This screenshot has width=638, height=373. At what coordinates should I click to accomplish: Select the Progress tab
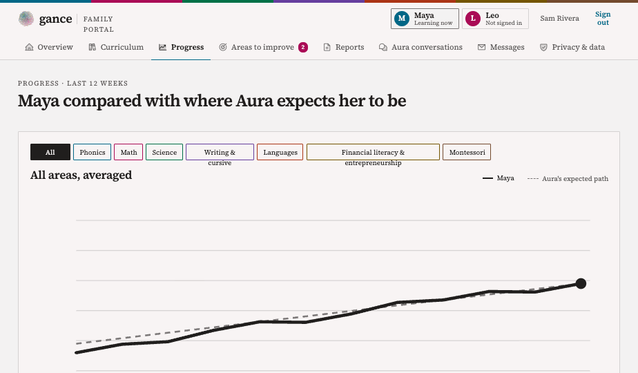181,47
